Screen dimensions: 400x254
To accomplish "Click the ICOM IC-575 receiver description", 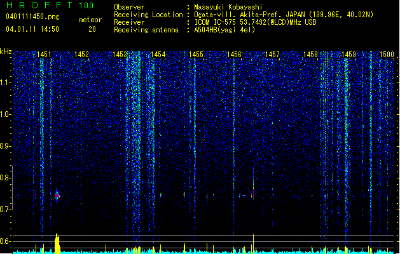I will 255,22.
